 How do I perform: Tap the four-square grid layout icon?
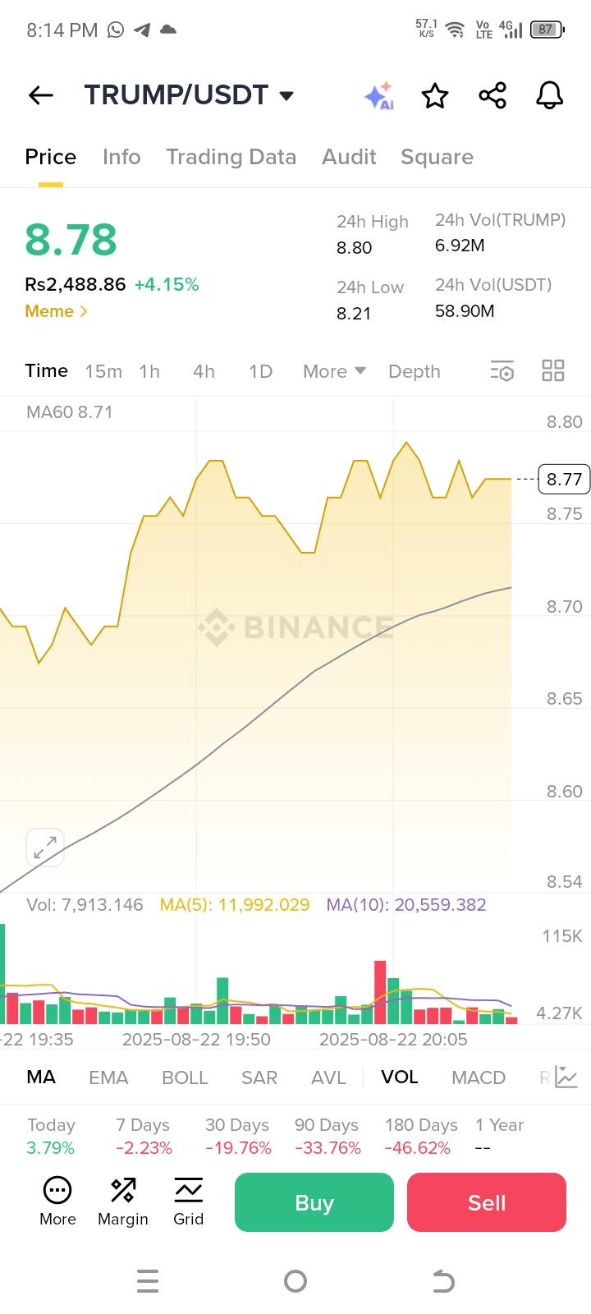pyautogui.click(x=553, y=371)
